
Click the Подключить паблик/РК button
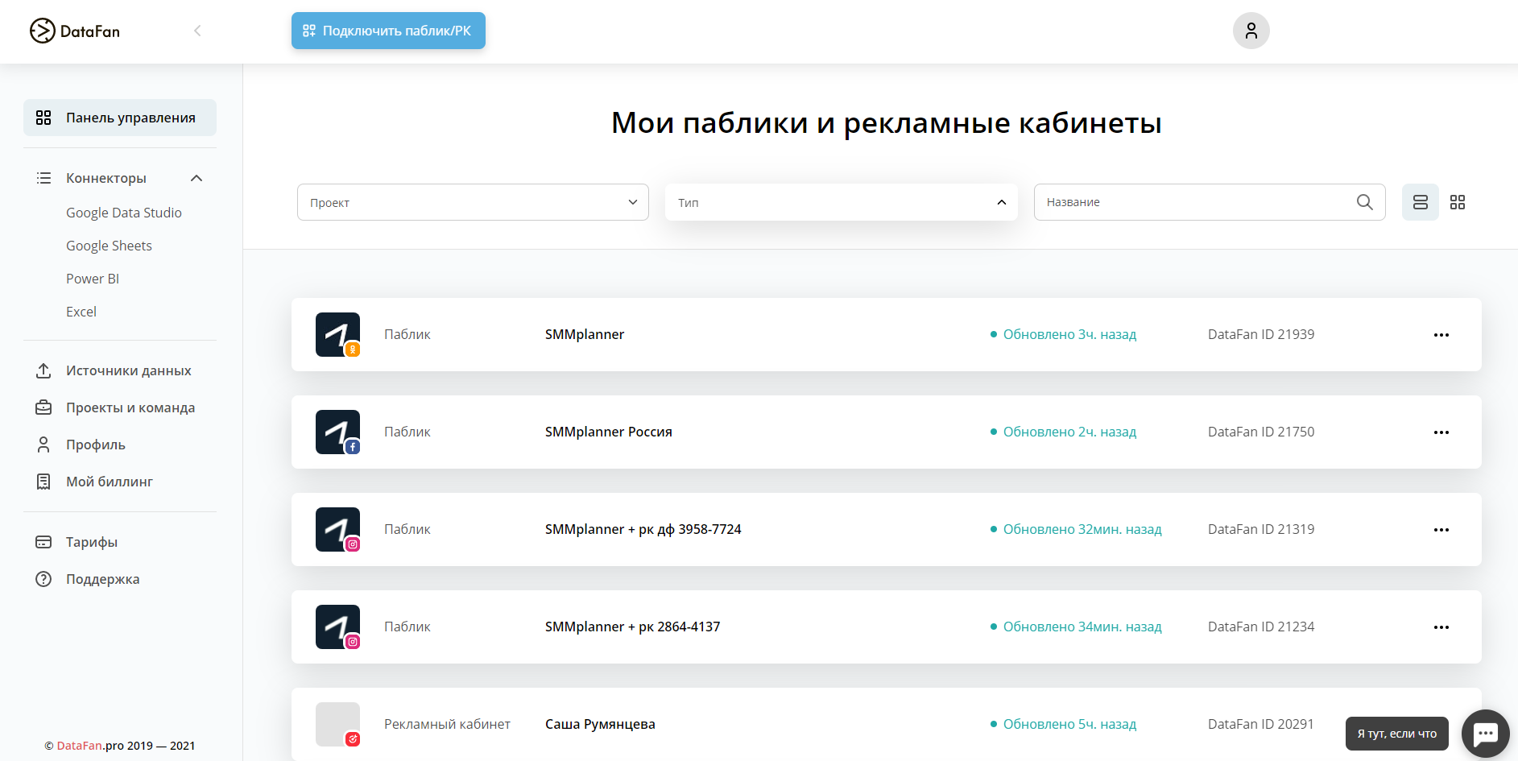[388, 31]
